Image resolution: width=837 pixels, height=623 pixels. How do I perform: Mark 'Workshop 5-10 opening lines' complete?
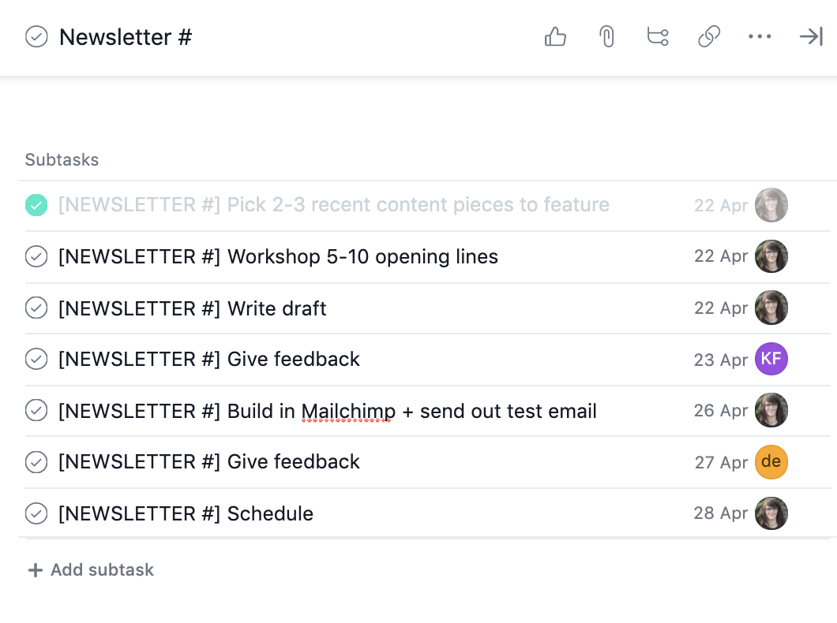click(36, 257)
